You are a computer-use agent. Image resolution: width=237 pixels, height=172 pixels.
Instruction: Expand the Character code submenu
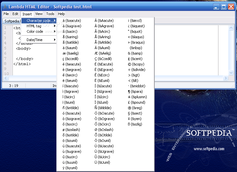point(39,21)
